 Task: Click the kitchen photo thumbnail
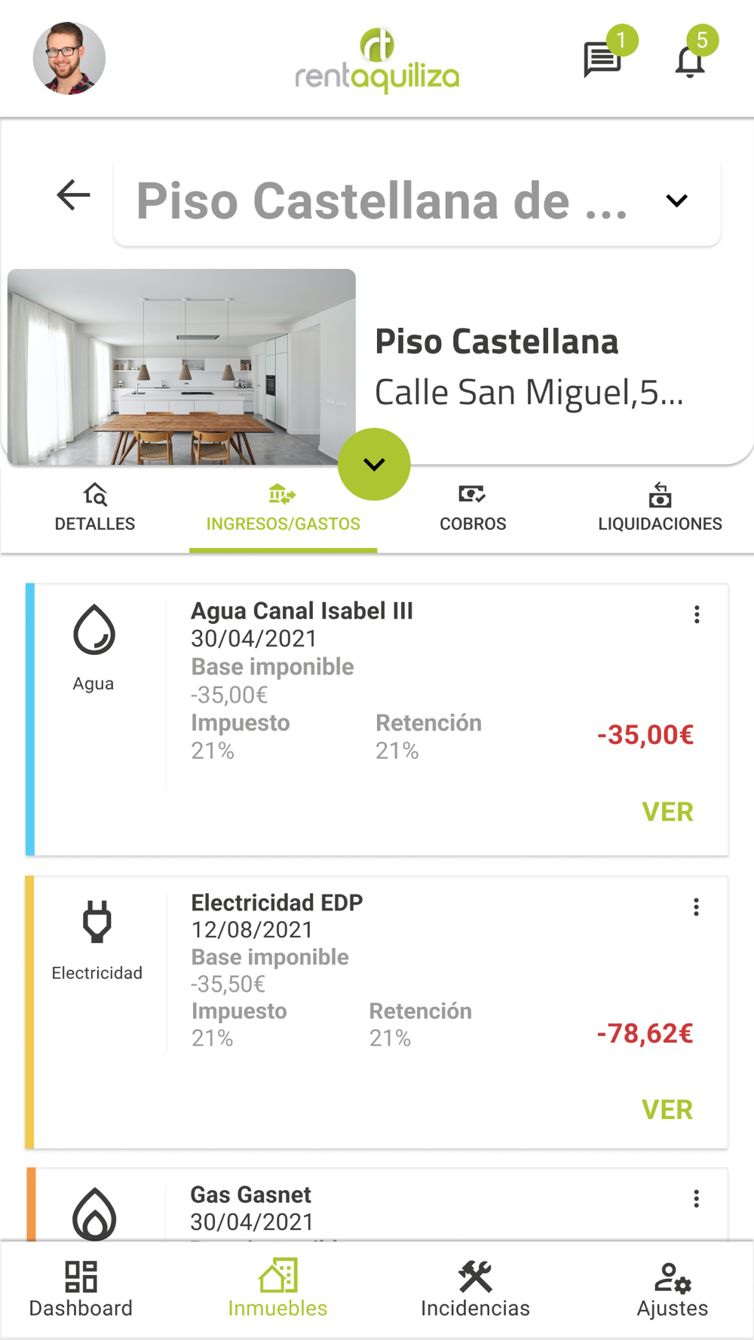tap(182, 367)
